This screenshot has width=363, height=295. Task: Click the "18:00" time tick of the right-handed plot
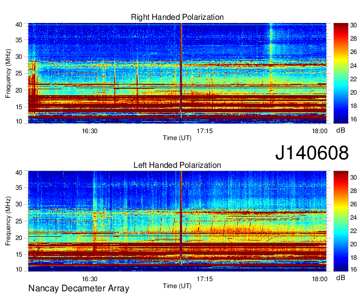click(x=320, y=131)
